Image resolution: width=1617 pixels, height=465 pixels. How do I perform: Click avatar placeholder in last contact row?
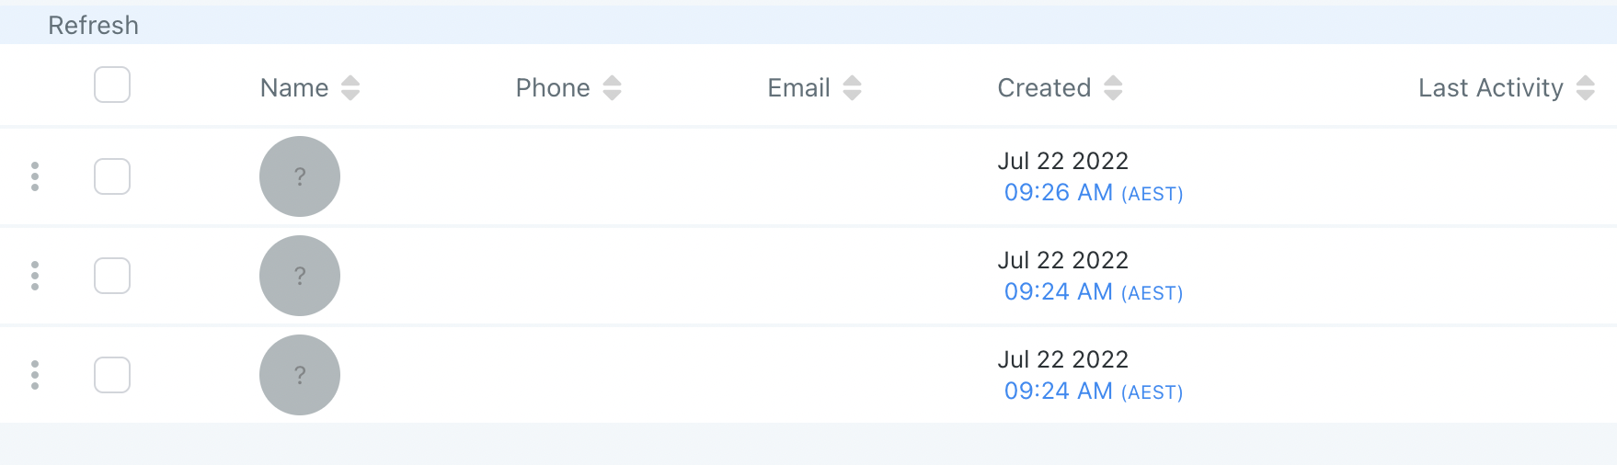click(x=300, y=375)
